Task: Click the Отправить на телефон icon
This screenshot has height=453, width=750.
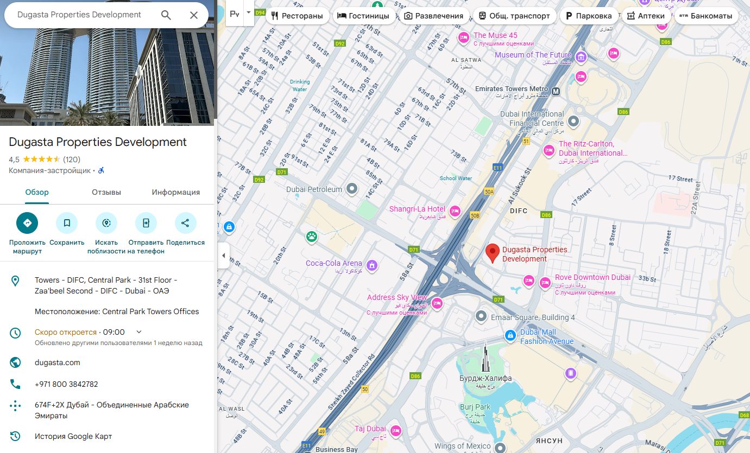Action: pos(146,223)
